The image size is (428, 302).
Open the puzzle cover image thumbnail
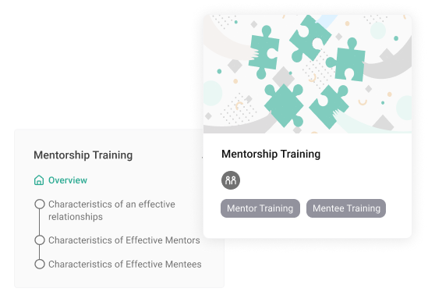[307, 74]
